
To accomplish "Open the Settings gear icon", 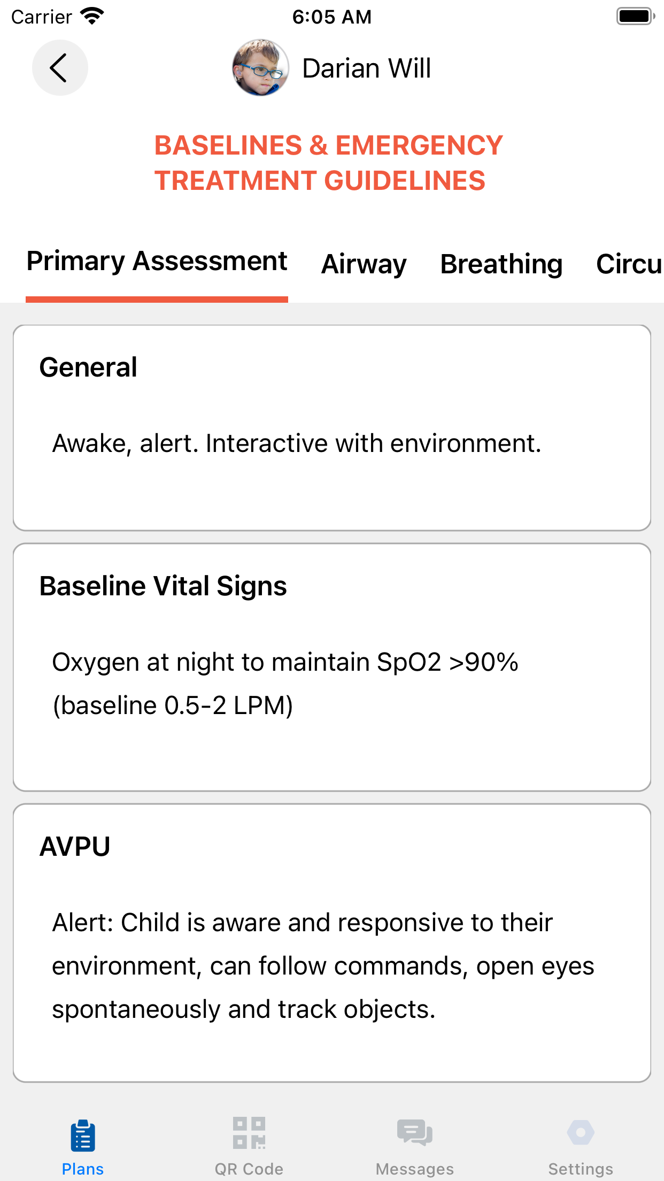I will click(x=581, y=1132).
